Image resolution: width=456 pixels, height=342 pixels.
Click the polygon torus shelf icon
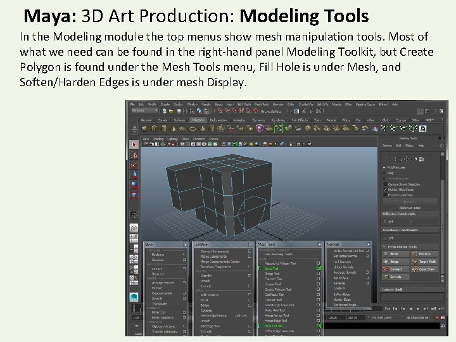[x=193, y=128]
